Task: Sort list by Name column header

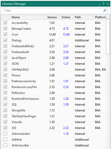Action: [28, 17]
